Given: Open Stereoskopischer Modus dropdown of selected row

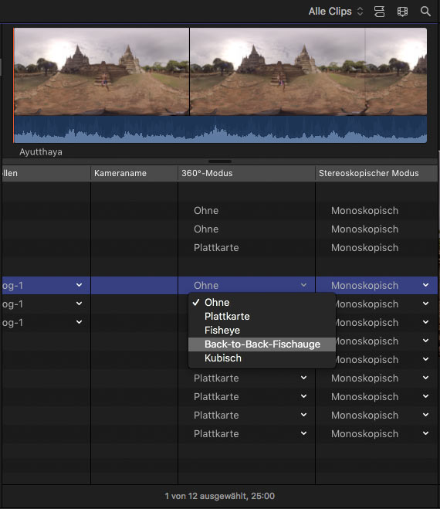Looking at the screenshot, I should (426, 285).
